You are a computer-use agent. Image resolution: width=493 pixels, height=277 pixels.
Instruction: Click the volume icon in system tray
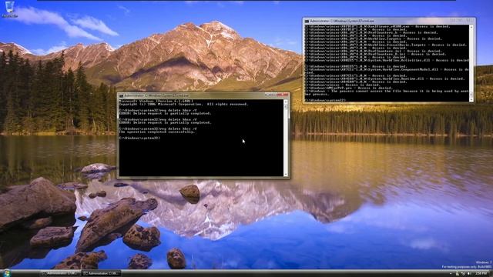click(x=469, y=274)
